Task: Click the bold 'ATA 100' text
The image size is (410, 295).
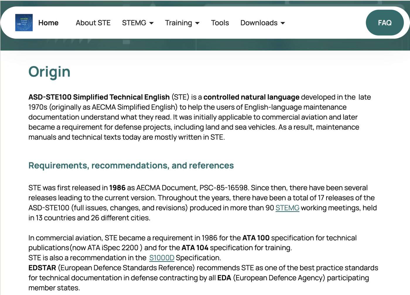Action: point(256,238)
